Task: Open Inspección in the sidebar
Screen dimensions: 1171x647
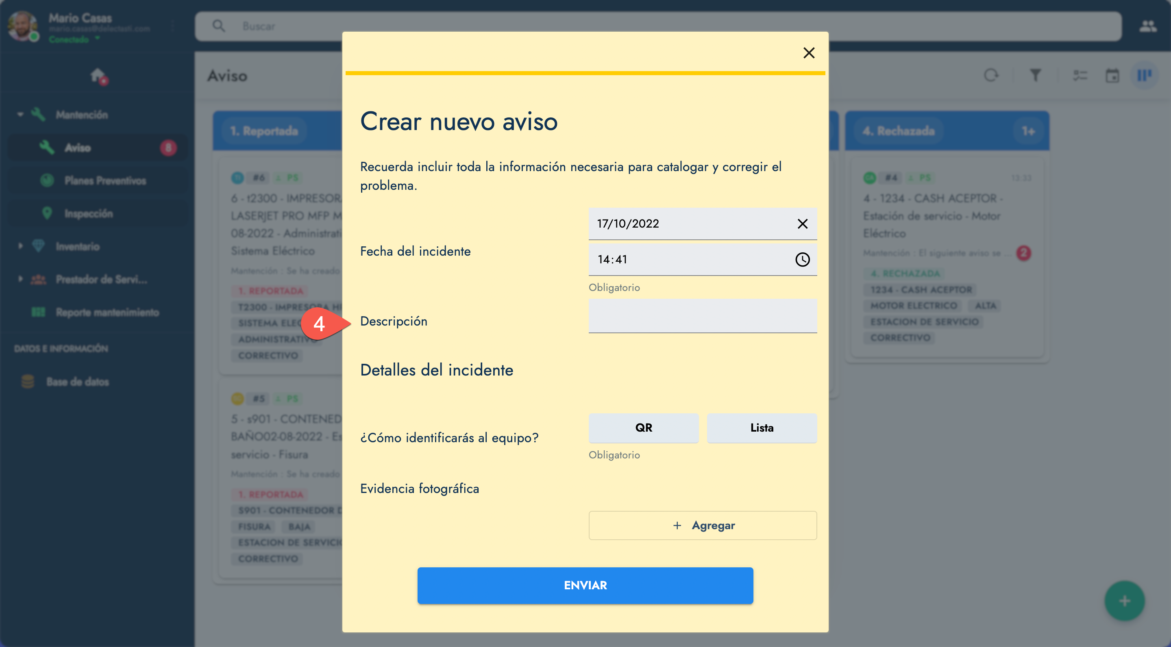Action: click(x=98, y=213)
